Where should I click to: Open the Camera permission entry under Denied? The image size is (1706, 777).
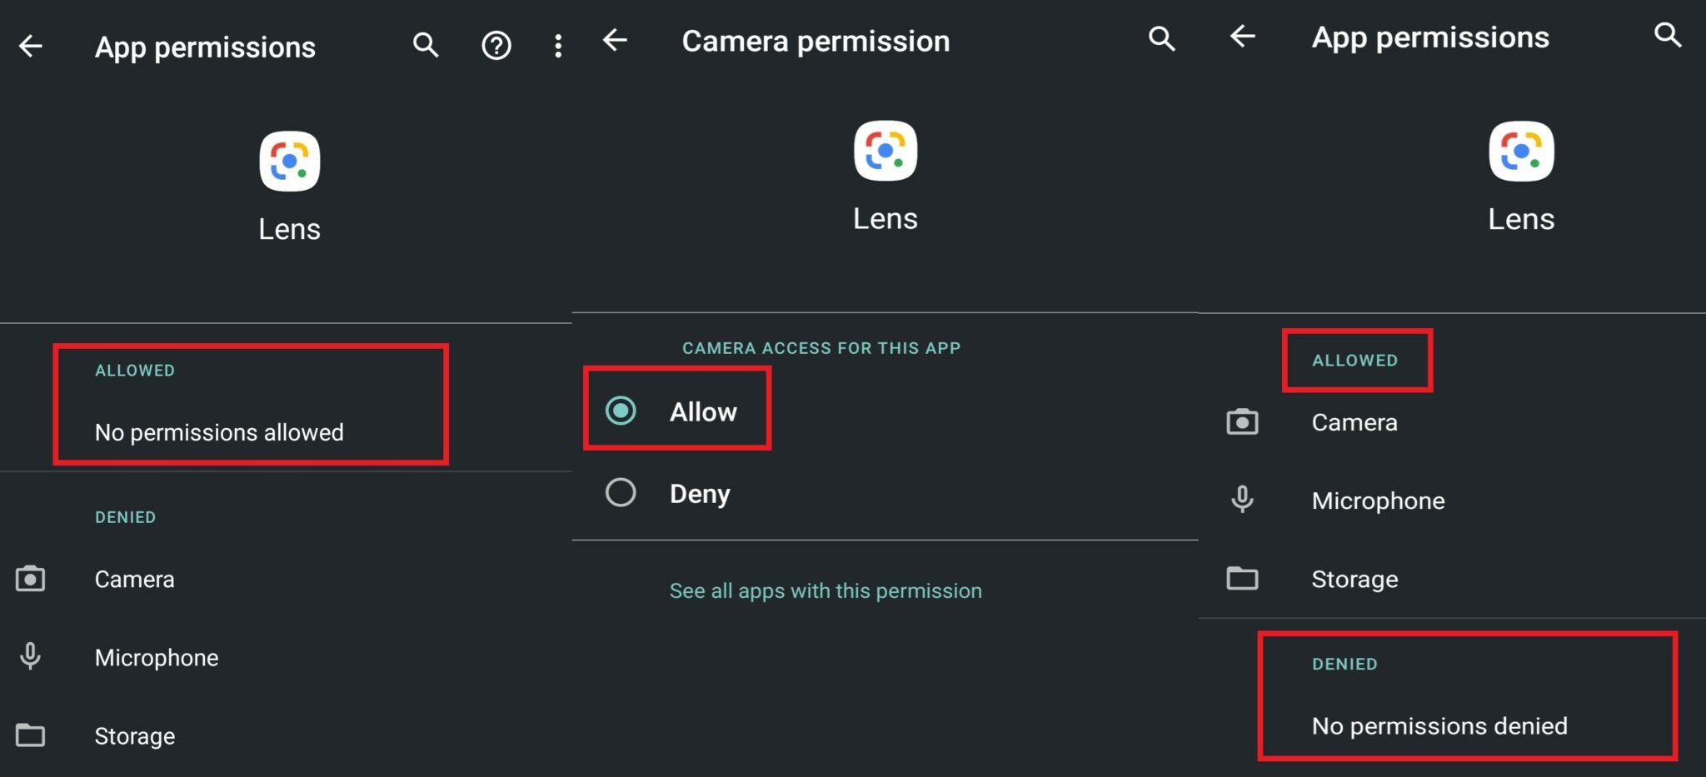(x=134, y=579)
